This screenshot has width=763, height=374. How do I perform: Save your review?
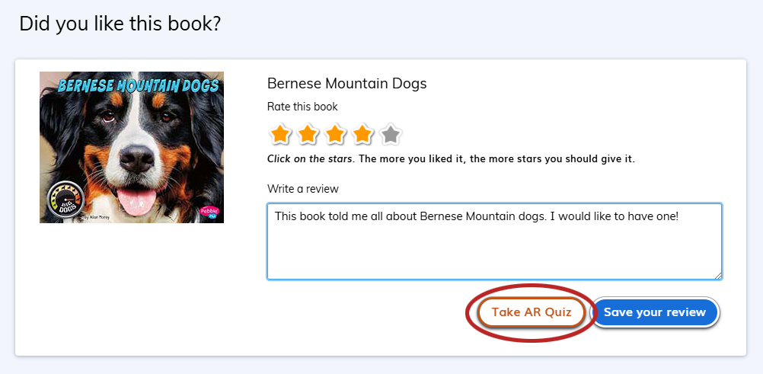coord(655,312)
